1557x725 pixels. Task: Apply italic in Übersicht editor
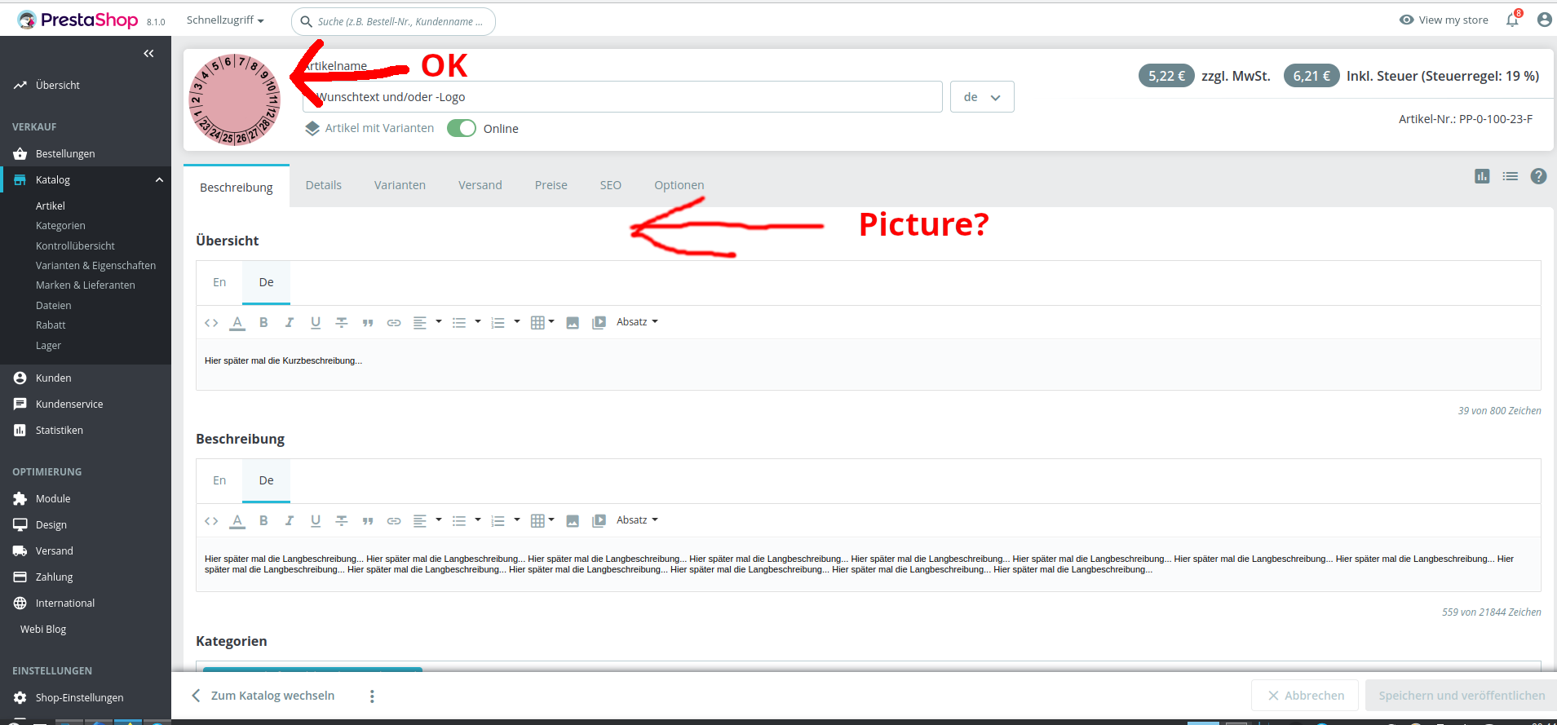pyautogui.click(x=290, y=323)
